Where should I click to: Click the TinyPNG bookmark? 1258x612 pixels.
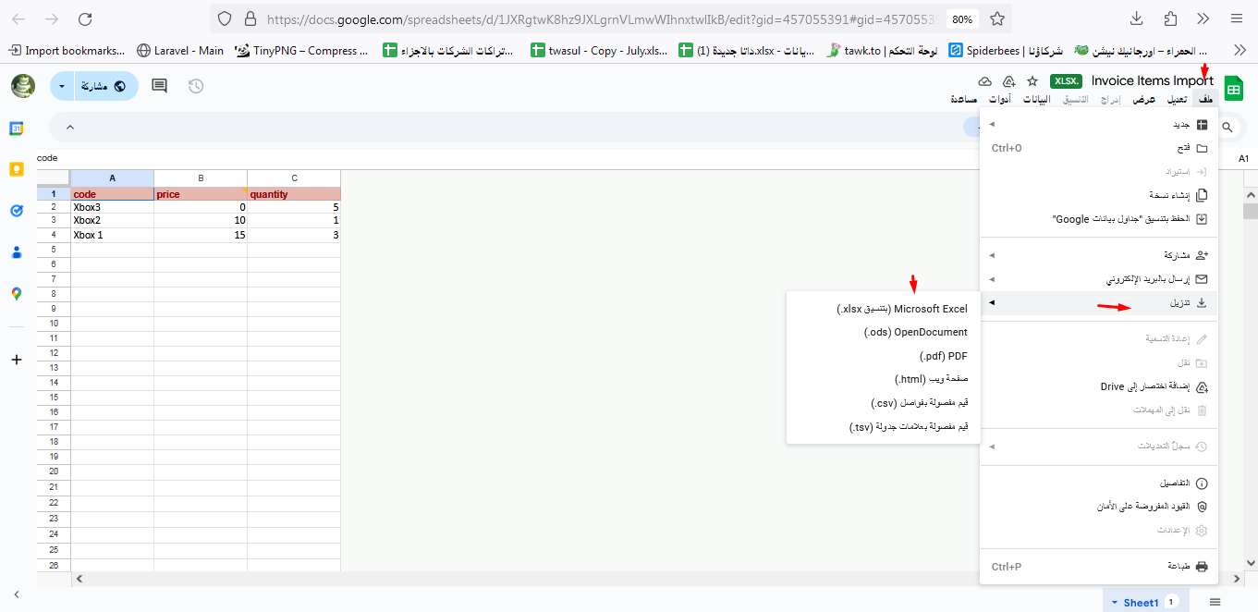[x=301, y=51]
